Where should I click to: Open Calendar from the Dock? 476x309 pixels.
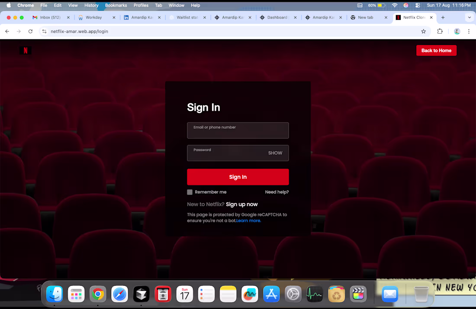185,294
